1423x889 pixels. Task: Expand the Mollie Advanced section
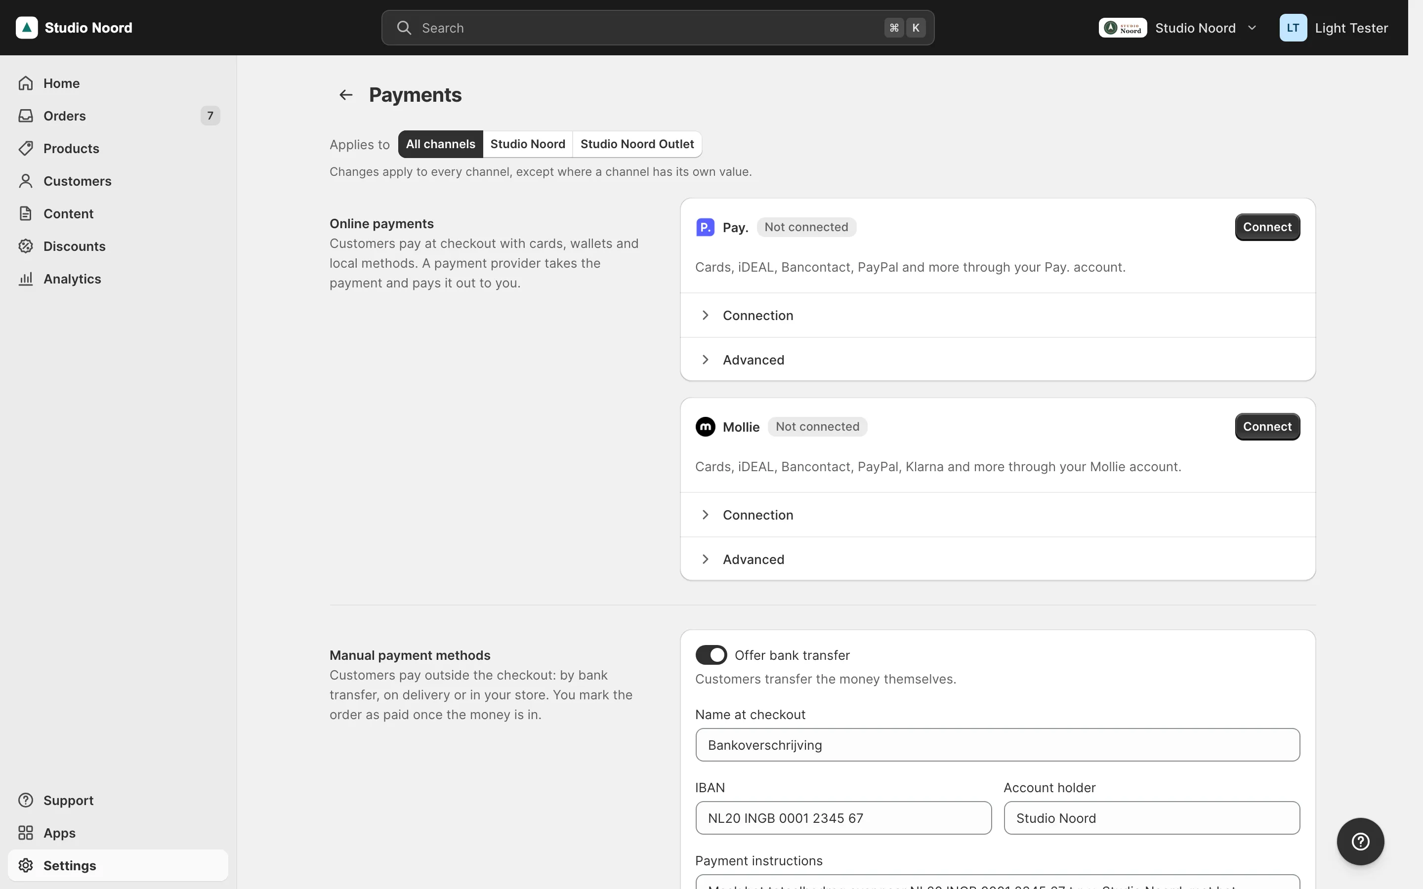(997, 559)
